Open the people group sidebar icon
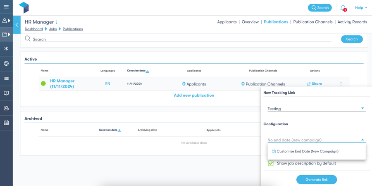This screenshot has width=372, height=186. 6,108
